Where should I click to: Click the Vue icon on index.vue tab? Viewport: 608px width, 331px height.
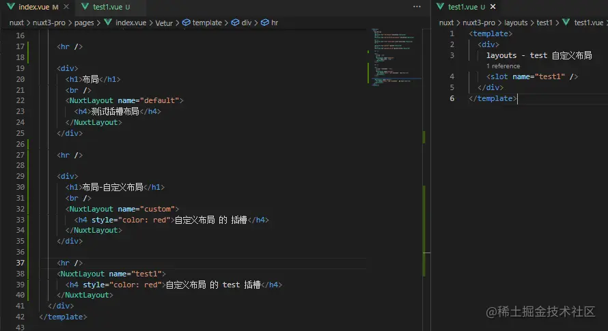pyautogui.click(x=11, y=7)
